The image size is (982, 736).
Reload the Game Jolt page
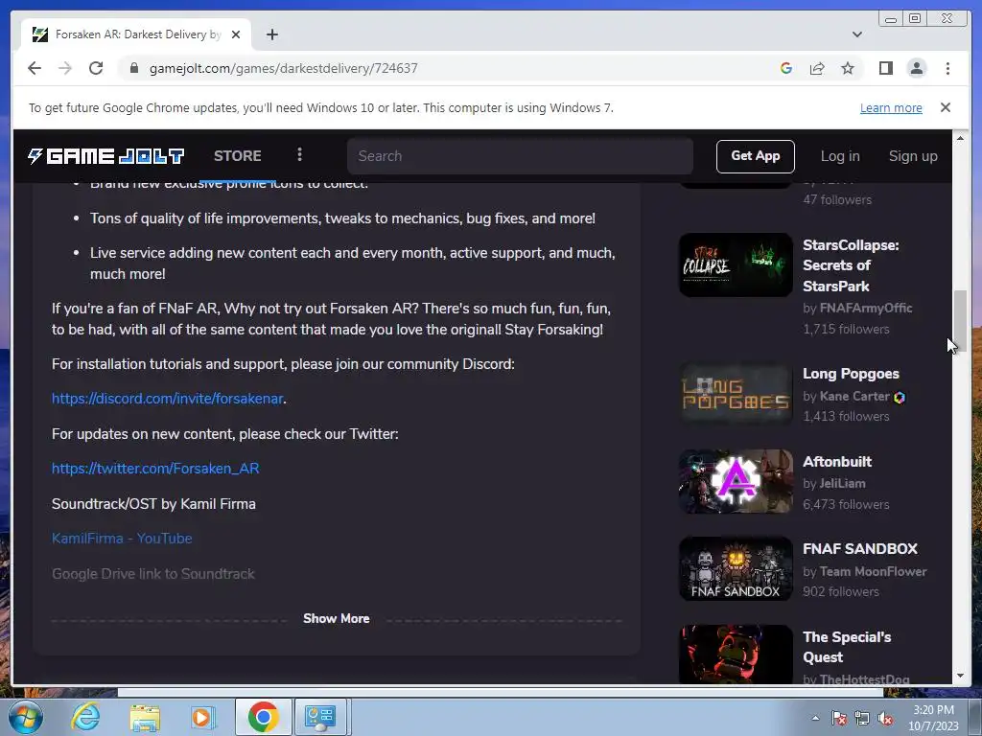tap(96, 68)
